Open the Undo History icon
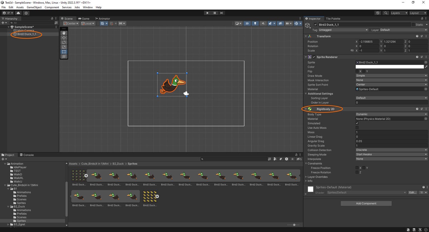 tap(378, 13)
